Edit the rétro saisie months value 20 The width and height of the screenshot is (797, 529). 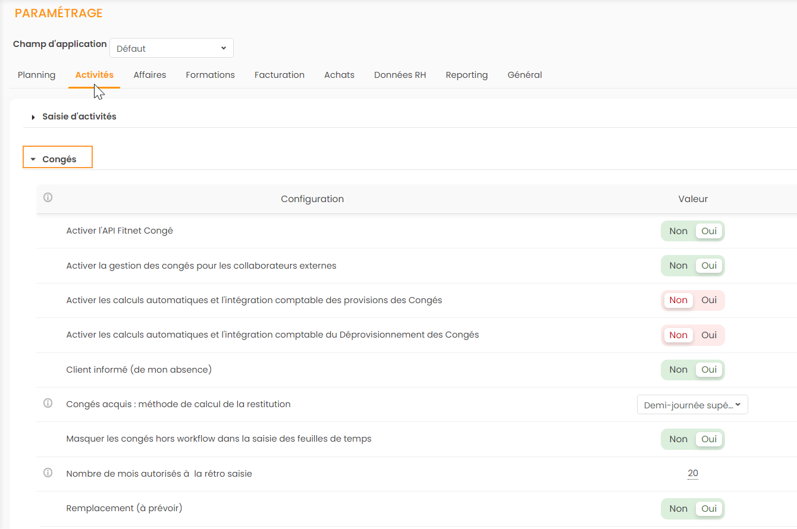692,474
